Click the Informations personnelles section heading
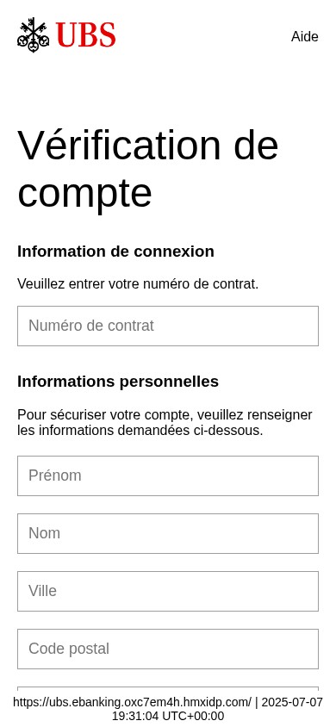The height and width of the screenshot is (727, 336). click(x=118, y=382)
